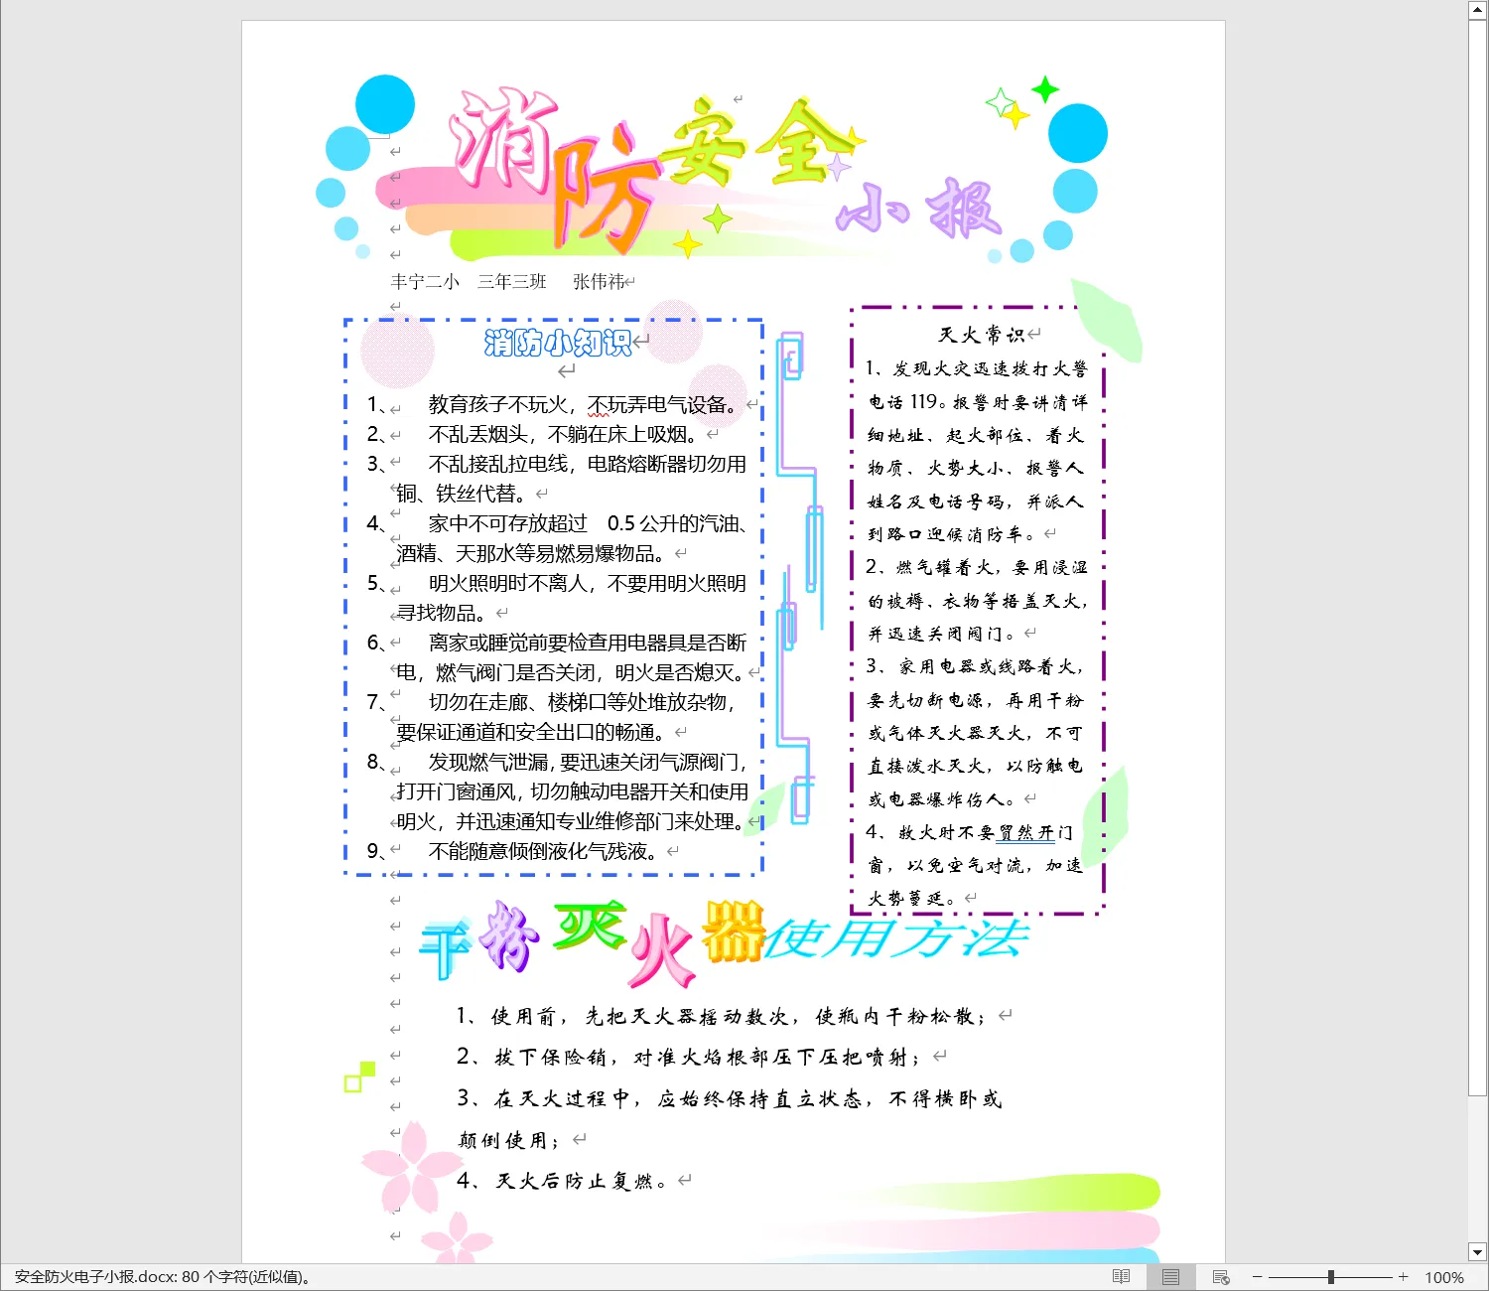The height and width of the screenshot is (1291, 1489).
Task: Select the purple 小报 WordArt
Action: pos(918,211)
